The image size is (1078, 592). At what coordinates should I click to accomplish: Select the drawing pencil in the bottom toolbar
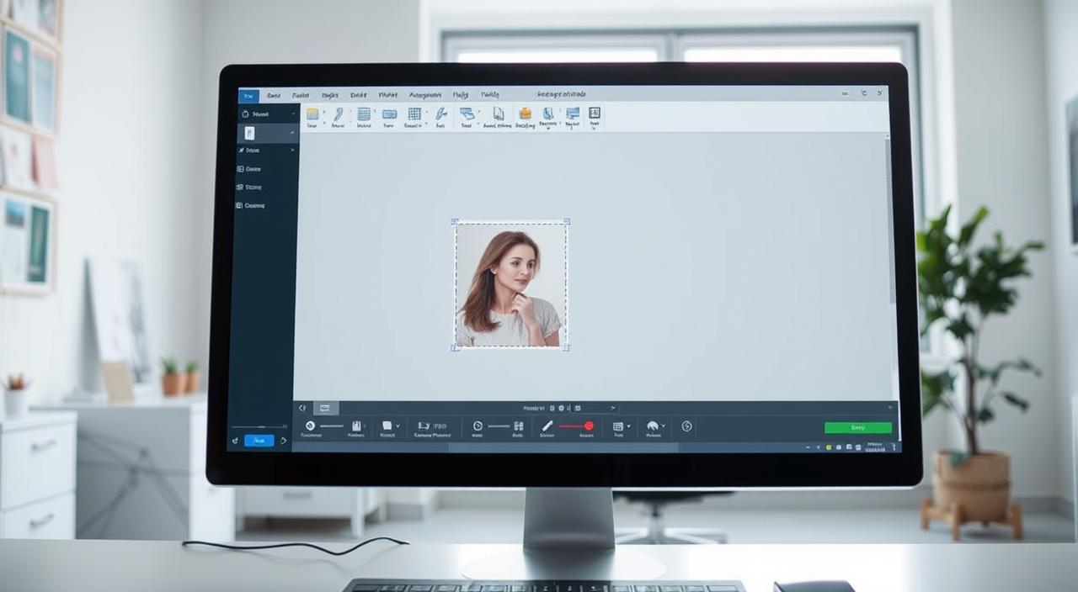coord(547,425)
